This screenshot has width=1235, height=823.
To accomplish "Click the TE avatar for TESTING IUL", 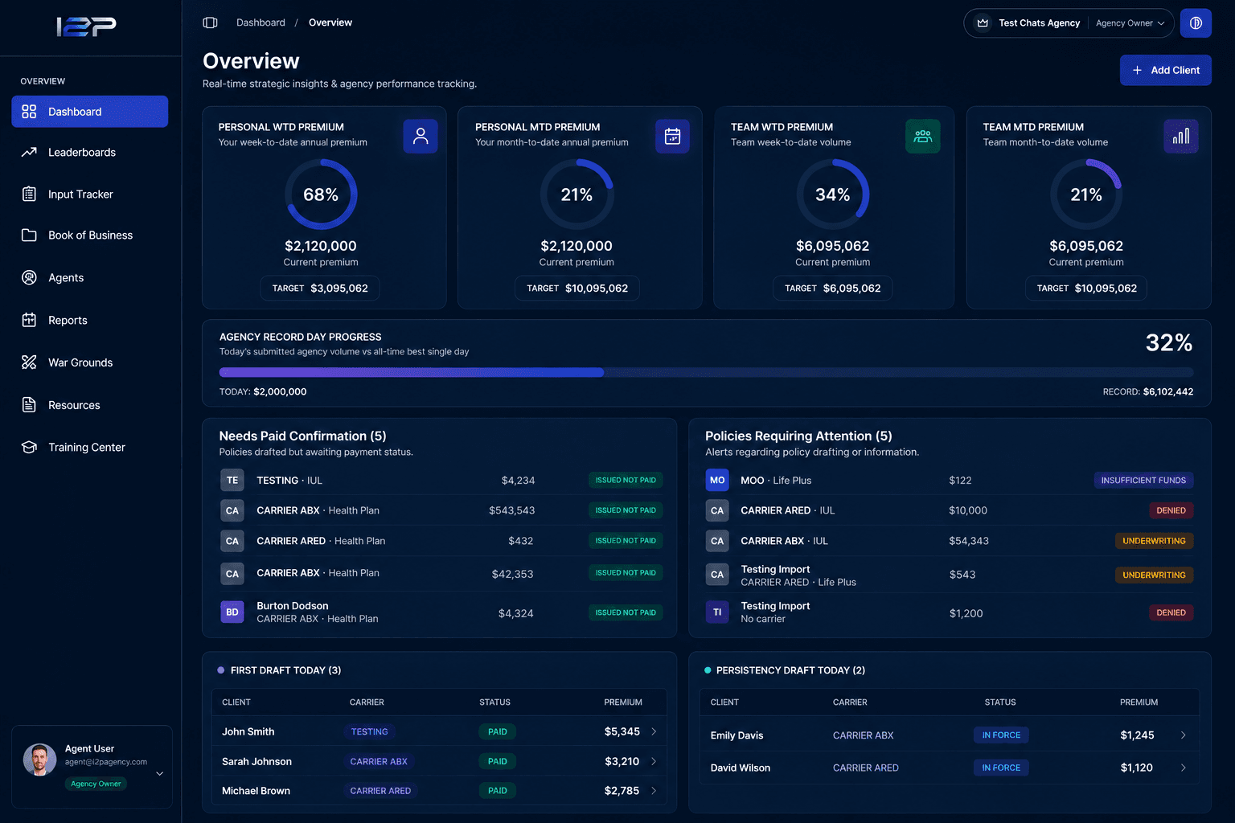I will click(x=232, y=481).
